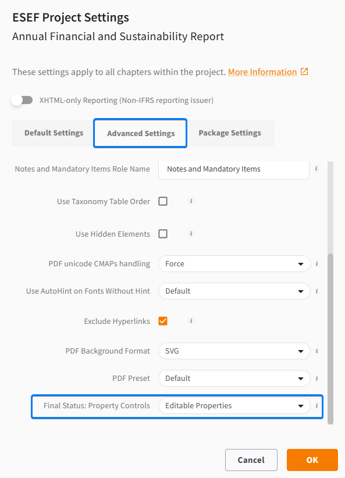
Task: Click info icon next to PDF Preset
Action: click(316, 379)
